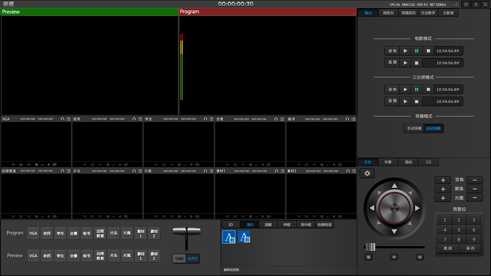Open 板书 source options list menu

pos(354,119)
